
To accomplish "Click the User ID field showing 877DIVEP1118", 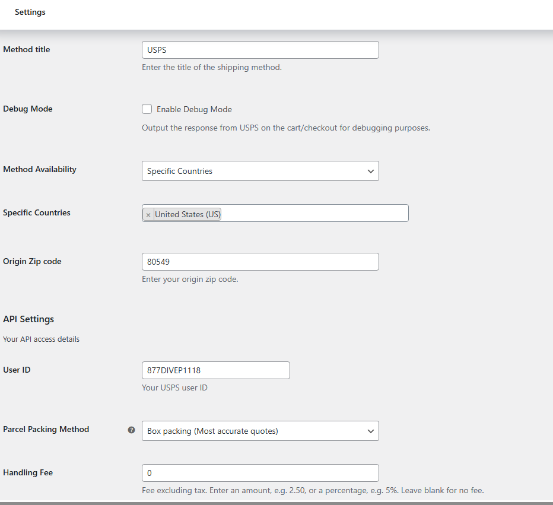I will [x=215, y=370].
